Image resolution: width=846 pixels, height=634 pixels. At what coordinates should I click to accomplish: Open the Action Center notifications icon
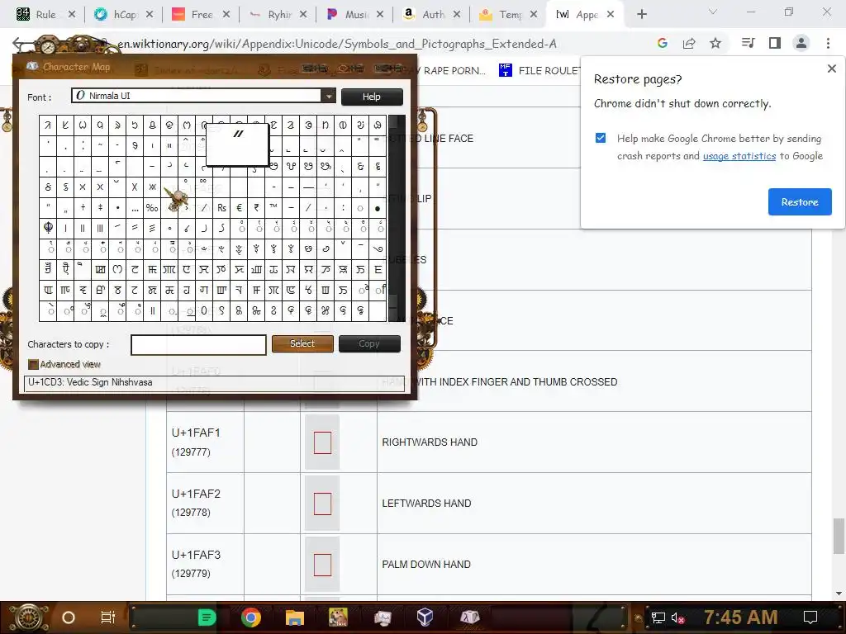point(810,617)
